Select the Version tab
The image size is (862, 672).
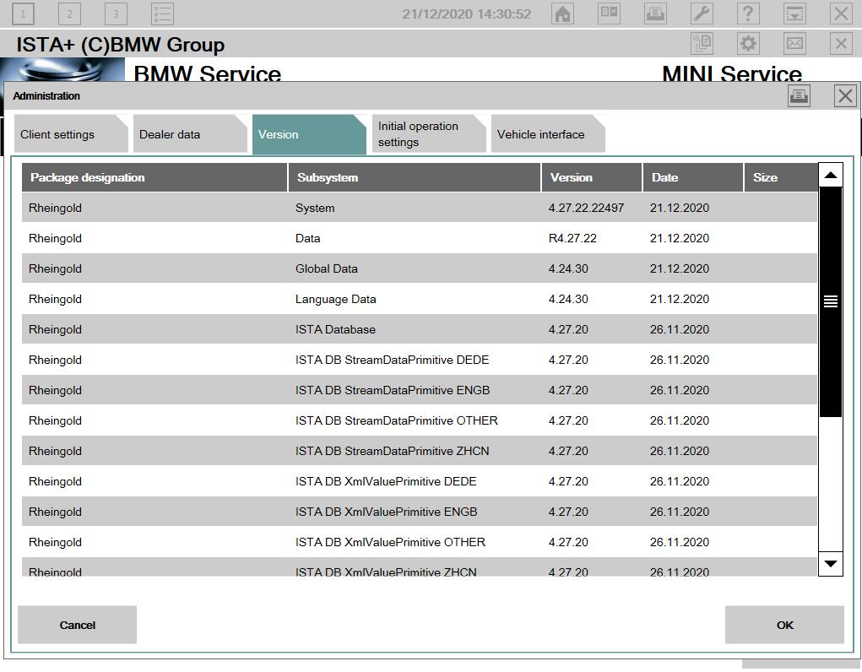[x=310, y=135]
